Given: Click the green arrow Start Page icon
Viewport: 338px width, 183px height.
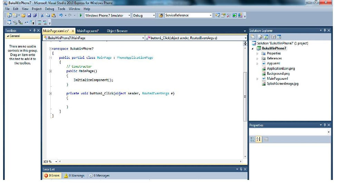Looking at the screenshot, I should 235,15.
